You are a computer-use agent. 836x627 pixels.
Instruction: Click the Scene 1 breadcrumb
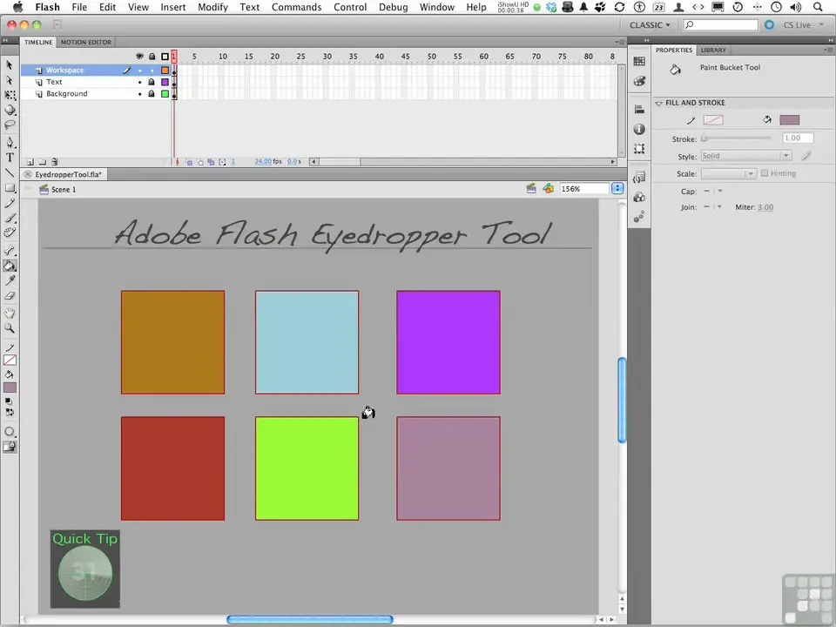(x=64, y=189)
